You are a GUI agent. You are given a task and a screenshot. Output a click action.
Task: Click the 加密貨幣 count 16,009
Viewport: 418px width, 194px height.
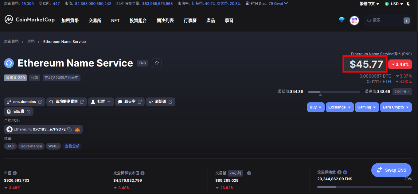click(28, 4)
